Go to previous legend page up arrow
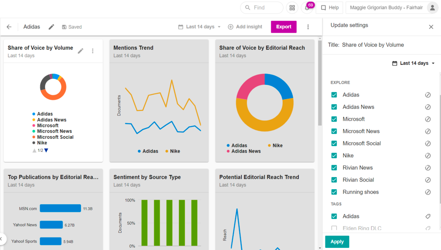The width and height of the screenshot is (441, 250). 34,150
